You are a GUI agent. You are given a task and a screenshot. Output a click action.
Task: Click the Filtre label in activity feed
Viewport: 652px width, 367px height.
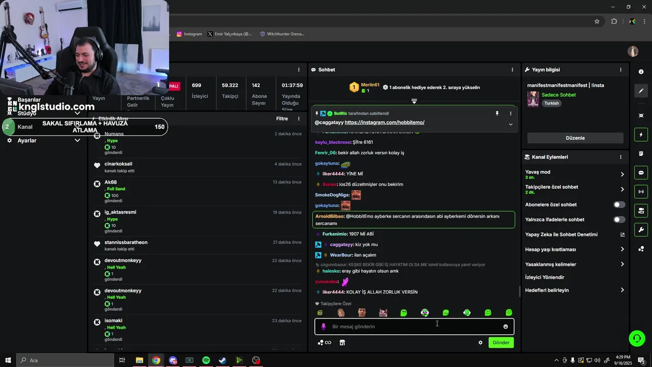coord(282,119)
